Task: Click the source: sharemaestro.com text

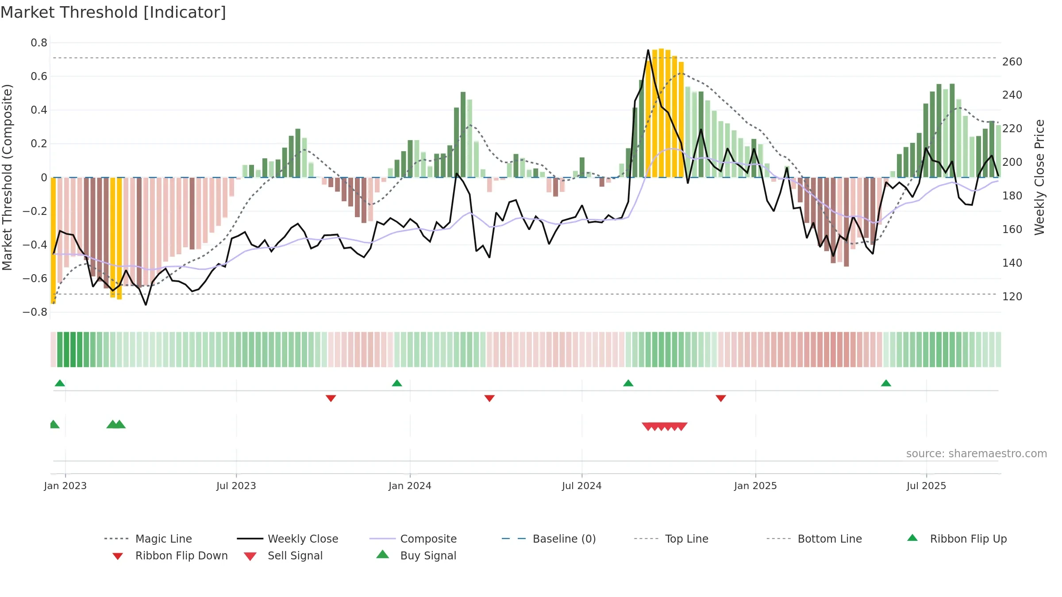Action: [x=977, y=454]
